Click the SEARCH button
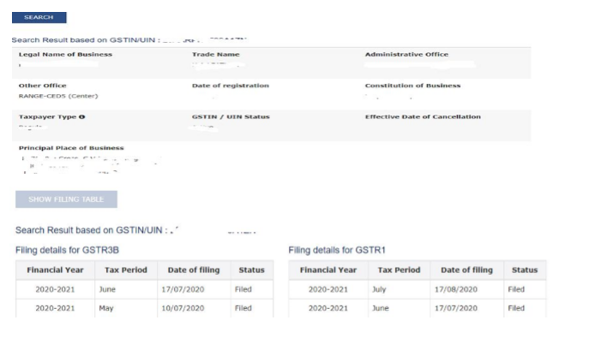The height and width of the screenshot is (350, 589). (x=39, y=18)
